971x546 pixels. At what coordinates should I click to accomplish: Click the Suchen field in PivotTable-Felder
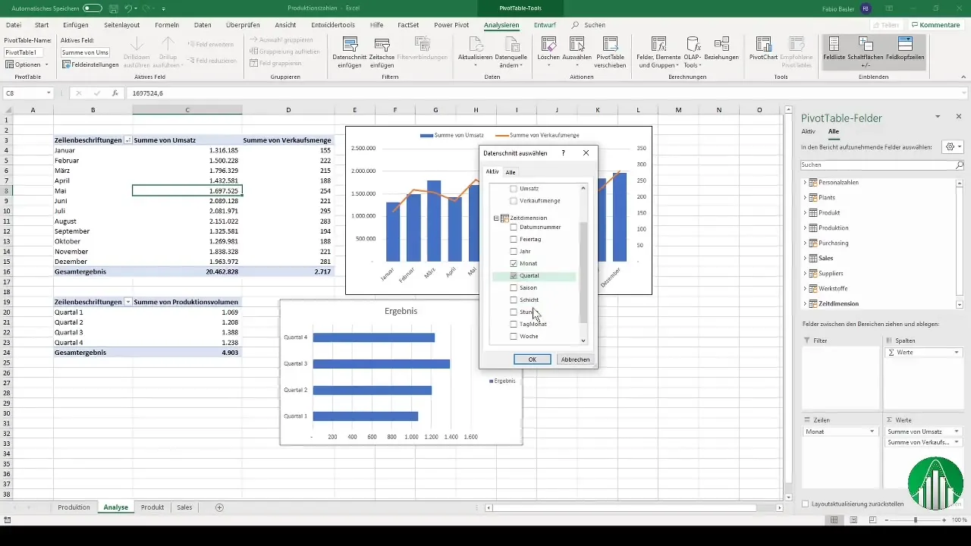(x=882, y=165)
